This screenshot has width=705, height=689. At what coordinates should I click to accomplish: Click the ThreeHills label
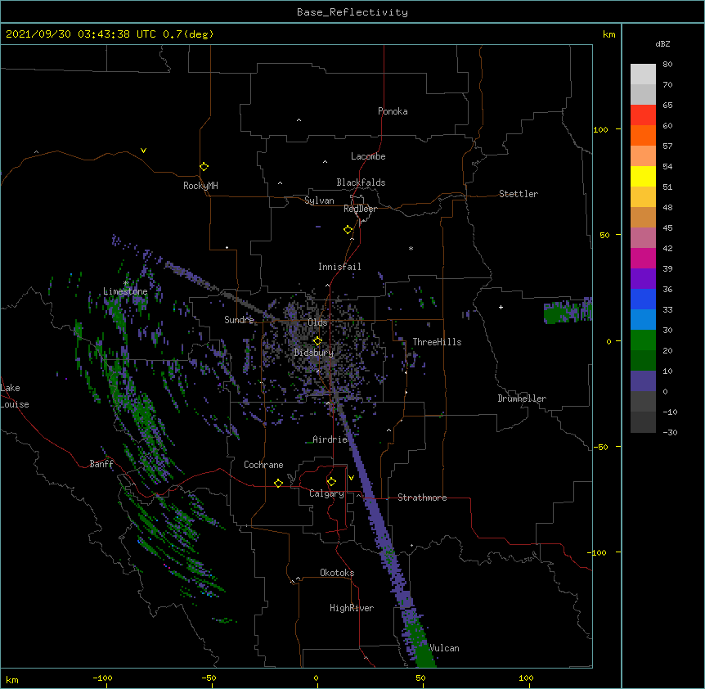[x=437, y=342]
